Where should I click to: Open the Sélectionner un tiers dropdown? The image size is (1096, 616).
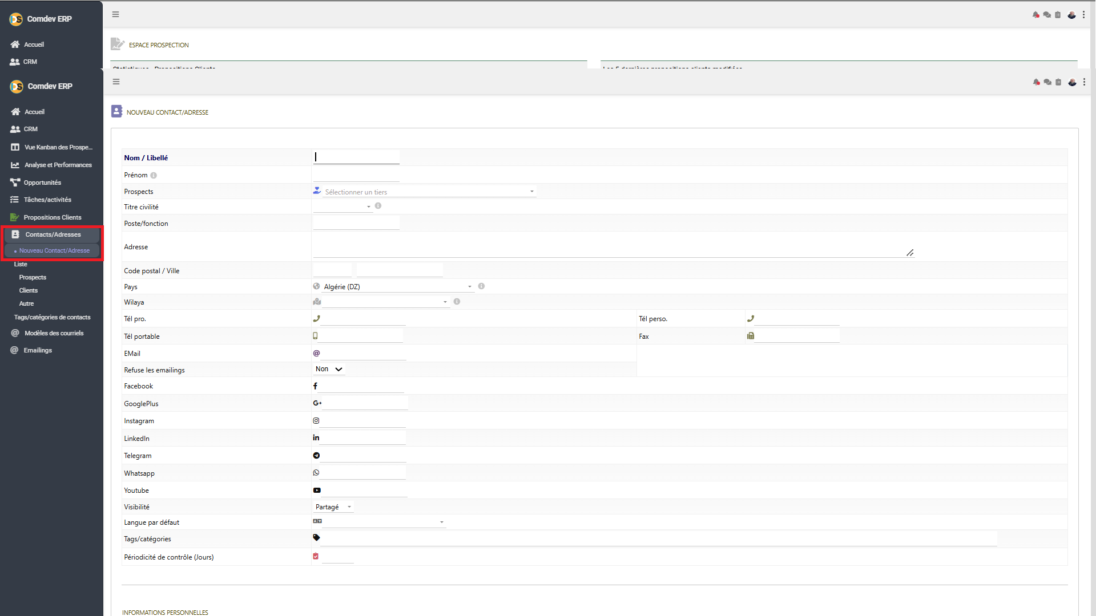(x=429, y=192)
